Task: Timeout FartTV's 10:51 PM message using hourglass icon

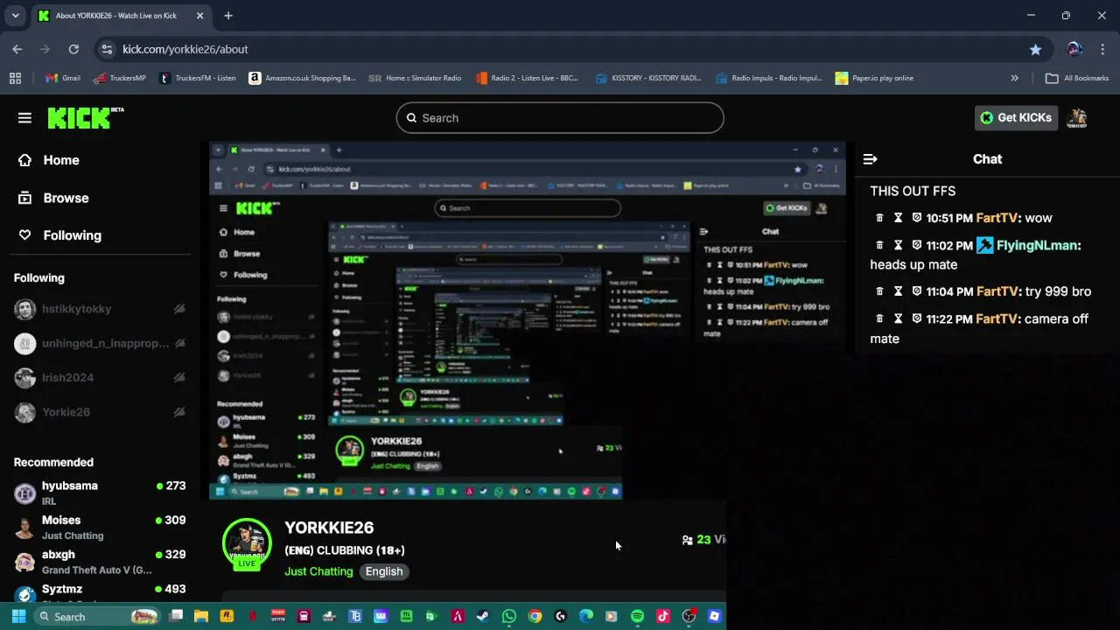Action: tap(898, 218)
